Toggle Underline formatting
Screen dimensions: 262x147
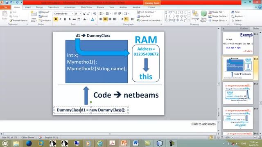65,19
